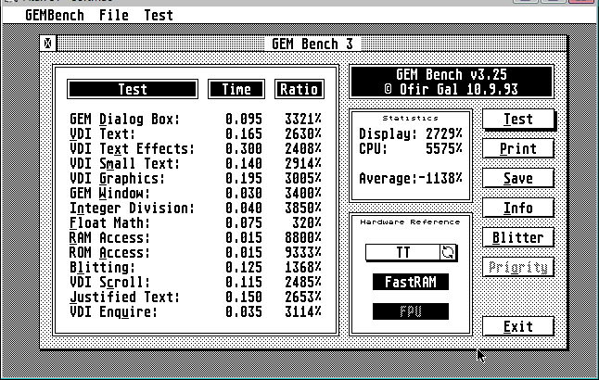
Task: Click the 3321% Dialog Box ratio
Action: [303, 120]
